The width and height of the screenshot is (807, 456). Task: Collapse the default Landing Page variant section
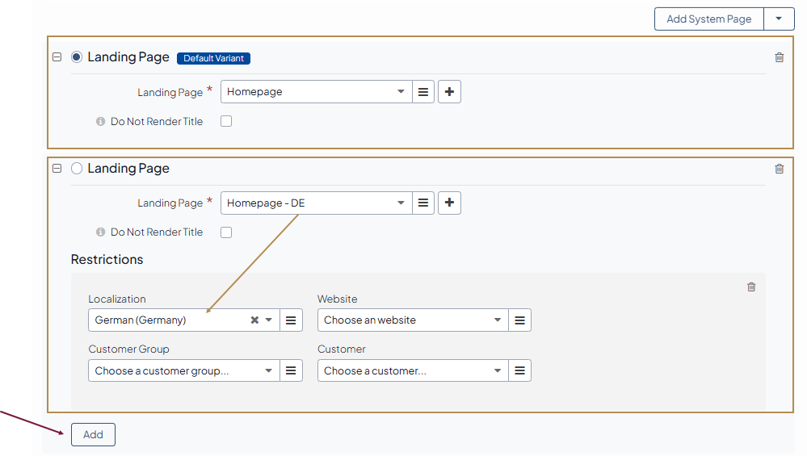tap(57, 57)
